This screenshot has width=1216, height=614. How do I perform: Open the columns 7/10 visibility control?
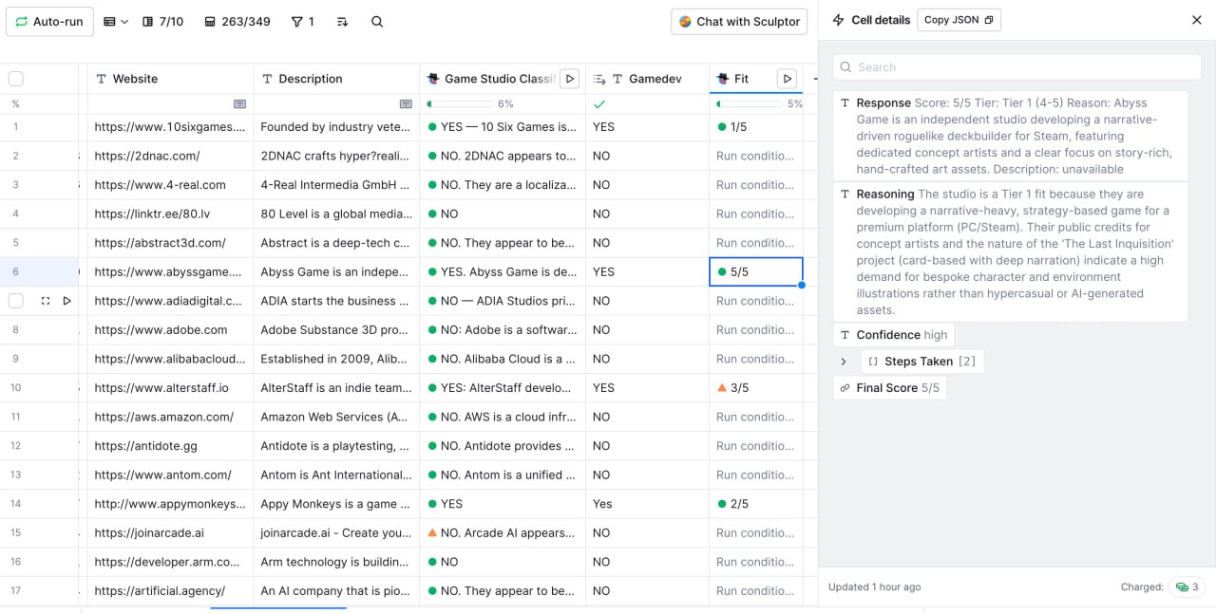click(x=162, y=22)
